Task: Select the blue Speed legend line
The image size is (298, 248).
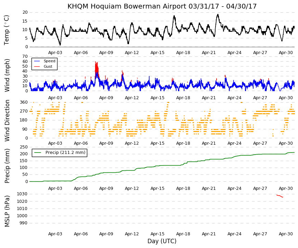Action: 37,61
